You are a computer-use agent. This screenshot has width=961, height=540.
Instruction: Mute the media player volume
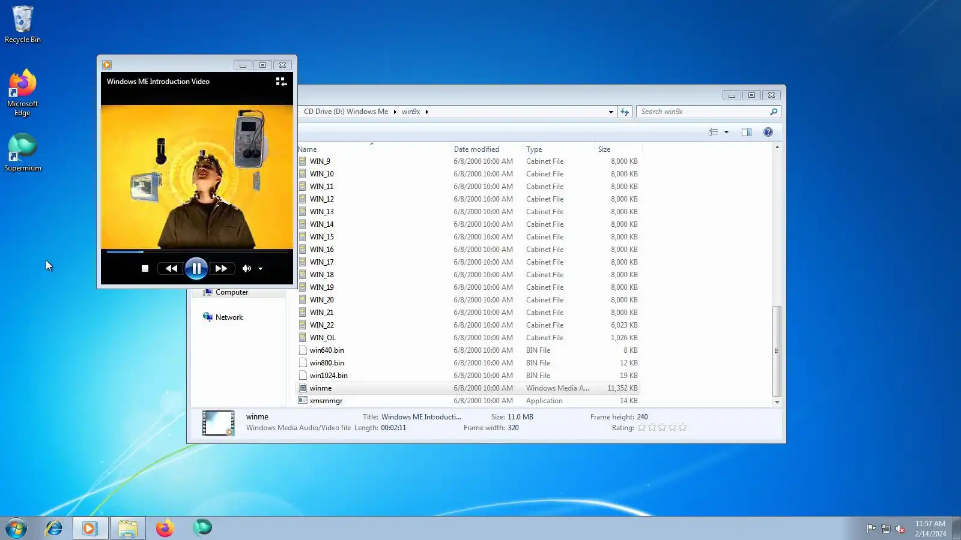point(247,269)
